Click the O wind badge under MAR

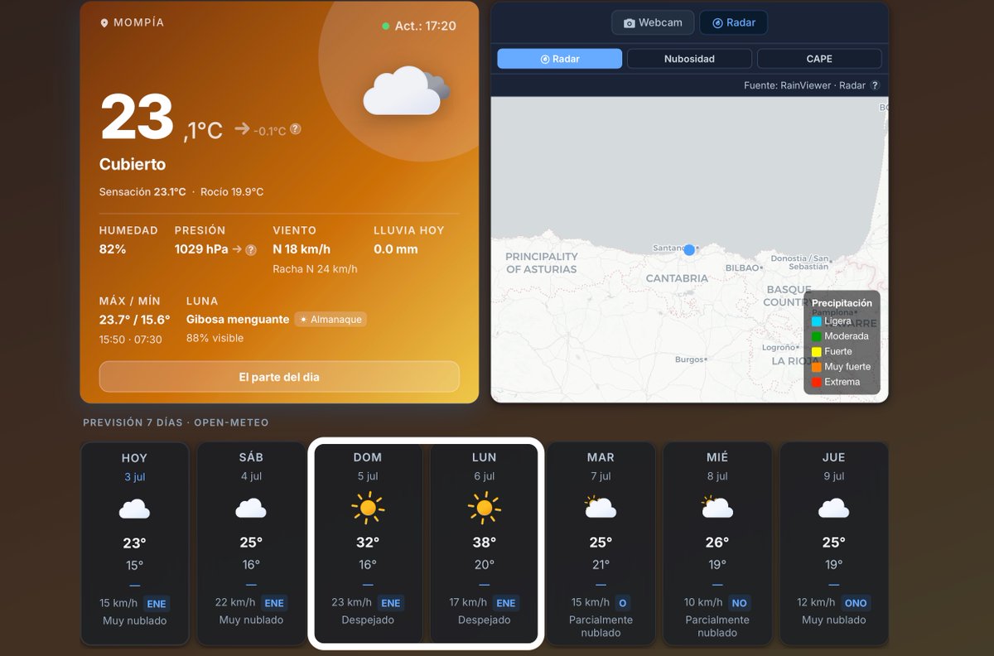[622, 603]
